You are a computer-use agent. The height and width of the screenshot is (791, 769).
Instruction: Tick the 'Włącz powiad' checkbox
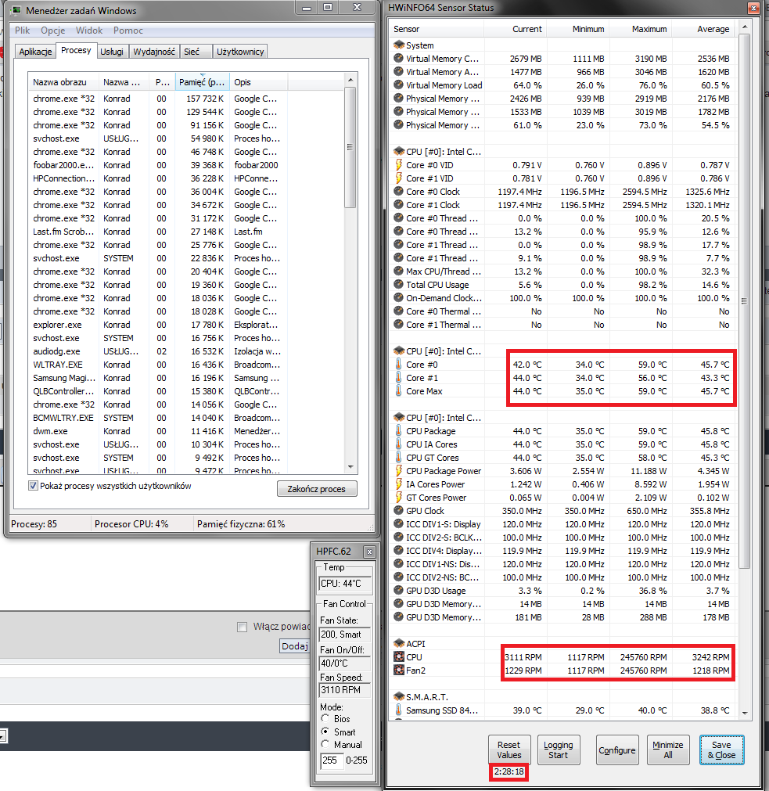click(242, 627)
